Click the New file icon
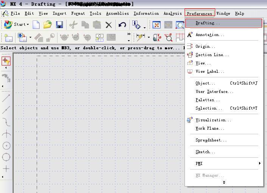This screenshot has height=193, width=267. click(36, 25)
